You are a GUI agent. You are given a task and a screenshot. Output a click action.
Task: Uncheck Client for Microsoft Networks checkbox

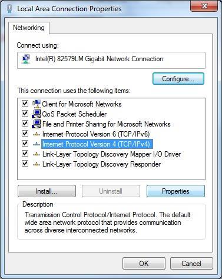(25, 103)
